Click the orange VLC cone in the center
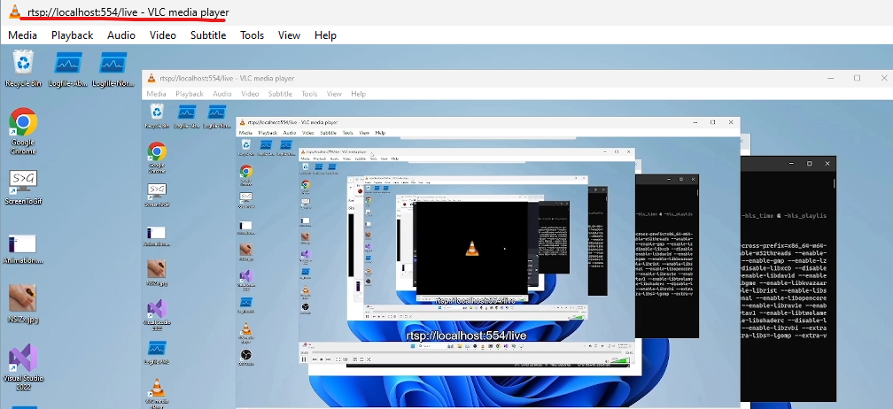The height and width of the screenshot is (409, 893). point(472,249)
